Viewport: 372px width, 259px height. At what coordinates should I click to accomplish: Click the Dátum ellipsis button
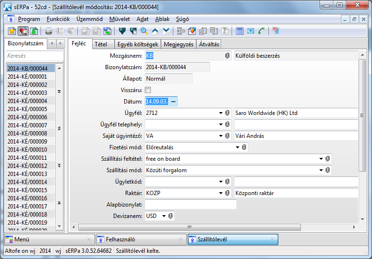click(173, 102)
